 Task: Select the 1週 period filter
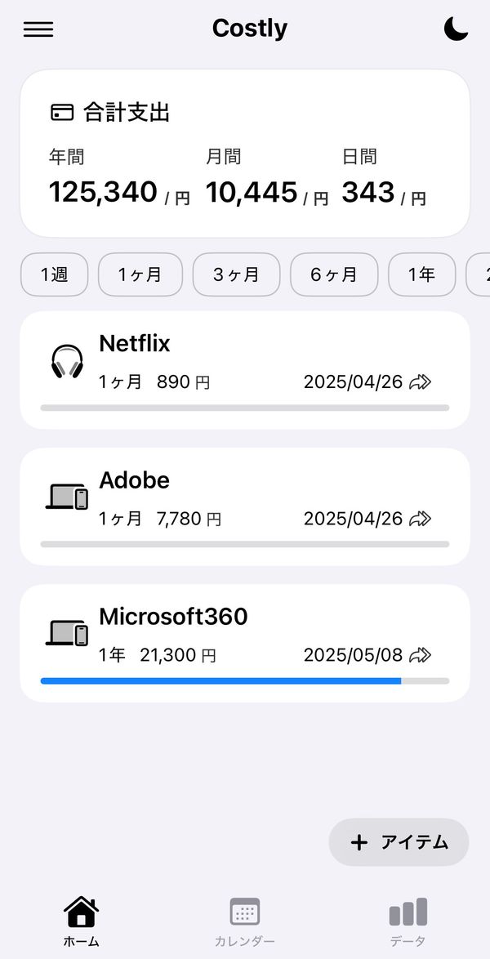tap(55, 274)
